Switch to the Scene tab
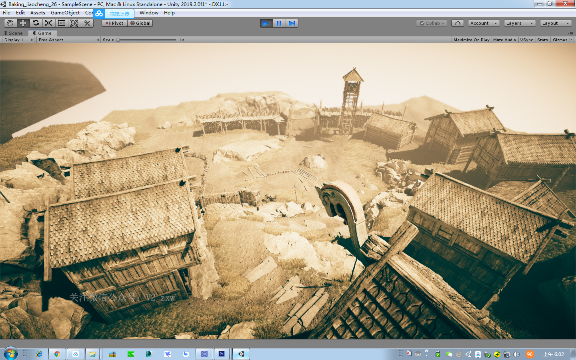The height and width of the screenshot is (360, 576). tap(13, 33)
